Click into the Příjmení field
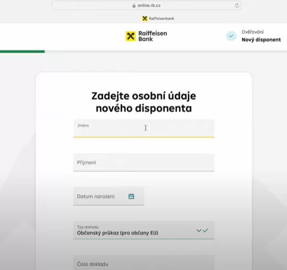 (143, 162)
